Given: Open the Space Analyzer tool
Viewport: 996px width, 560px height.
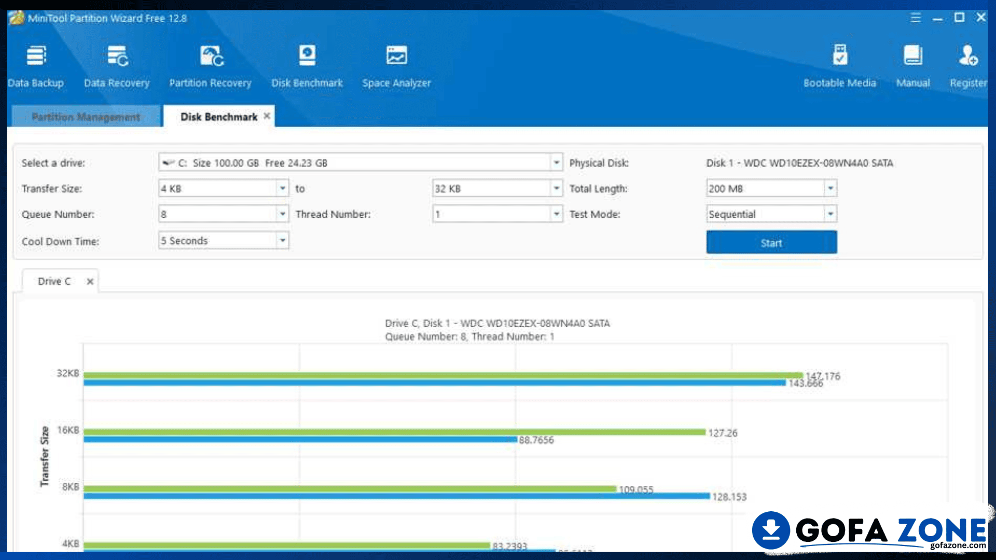Looking at the screenshot, I should click(x=396, y=66).
